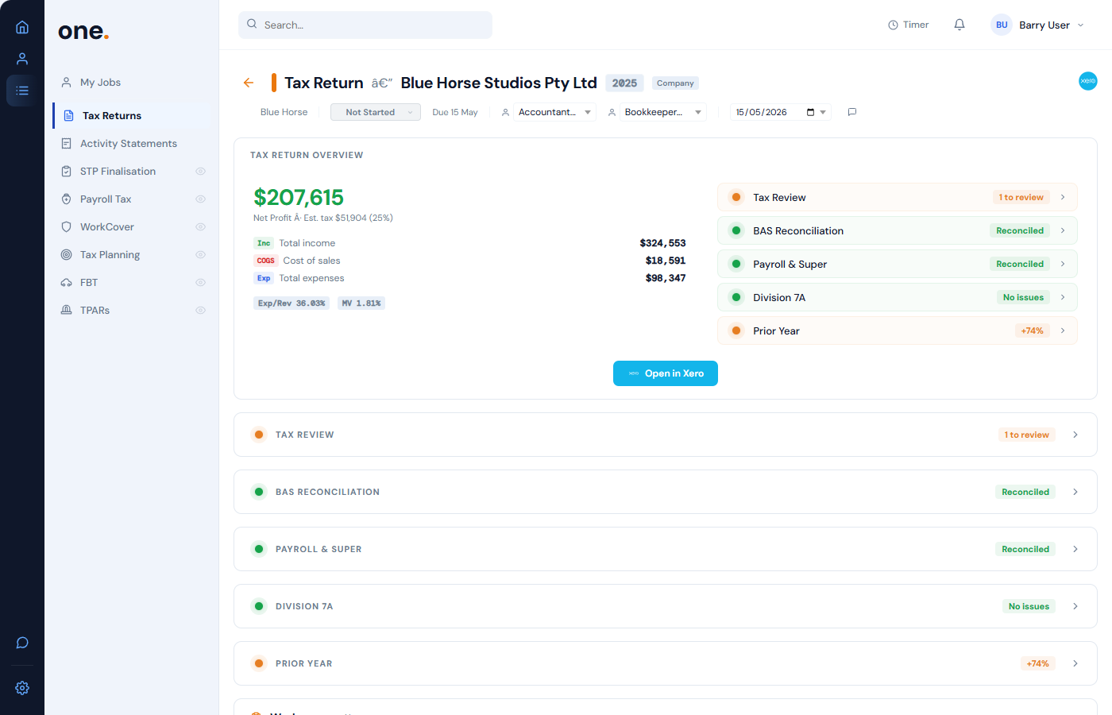Open Tax Review overview row
Screen dimensions: 1112x715
(898, 197)
